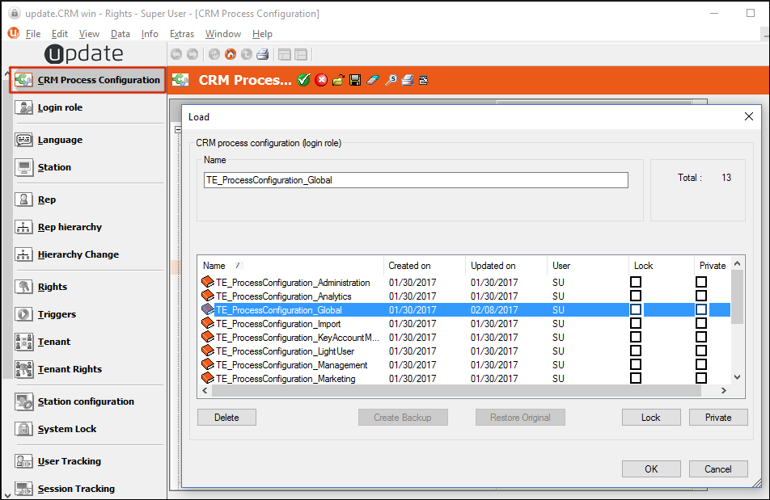Click the Up-level arrow icon in the top toolbar
770x500 pixels.
coord(247,54)
